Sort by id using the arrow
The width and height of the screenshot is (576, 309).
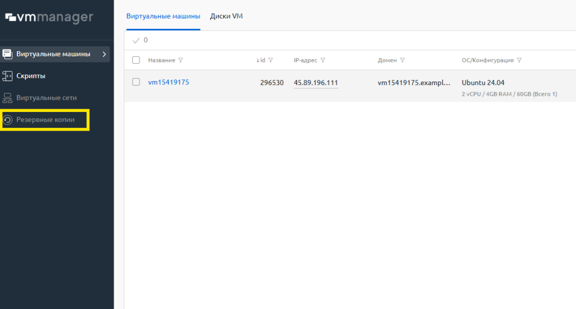point(258,60)
